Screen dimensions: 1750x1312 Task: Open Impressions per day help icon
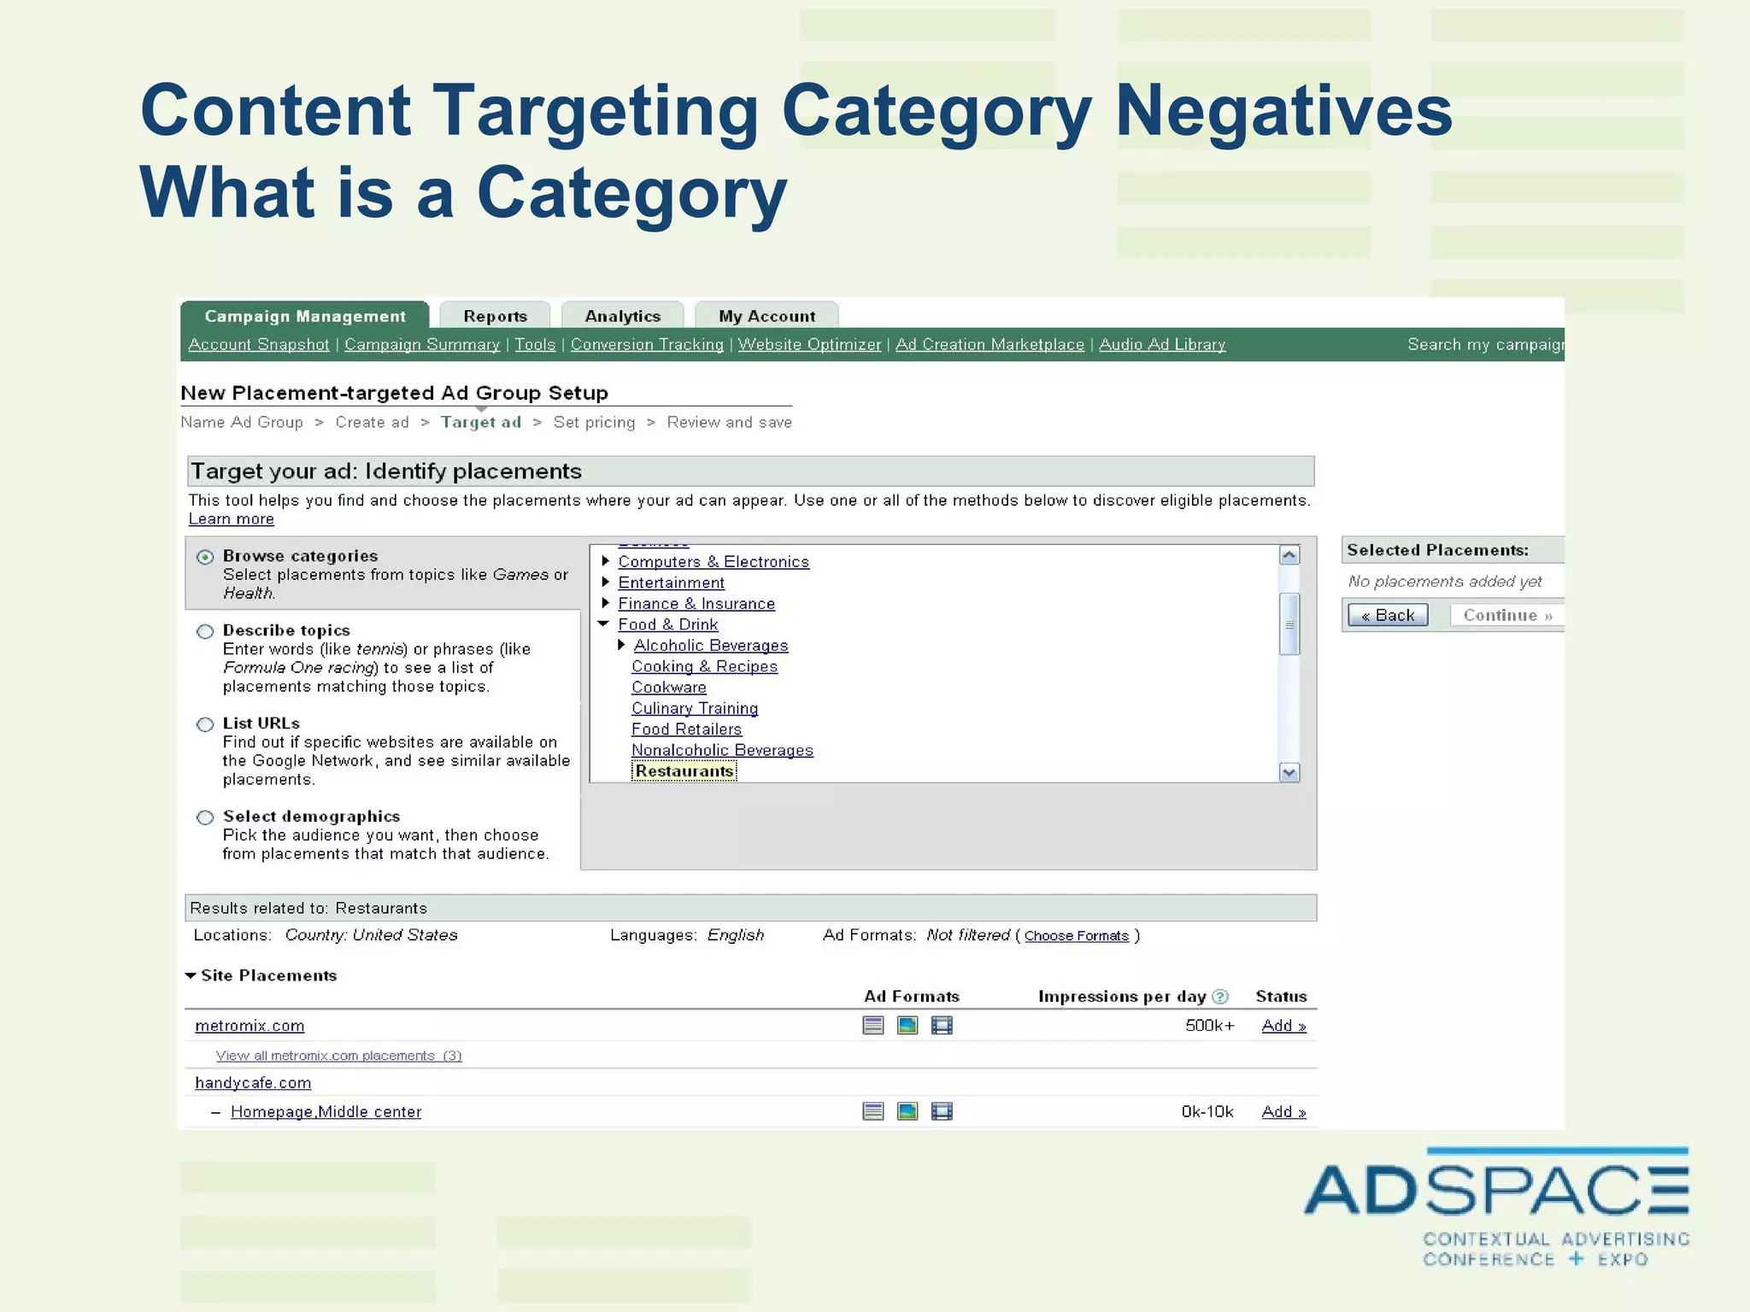tap(1220, 997)
